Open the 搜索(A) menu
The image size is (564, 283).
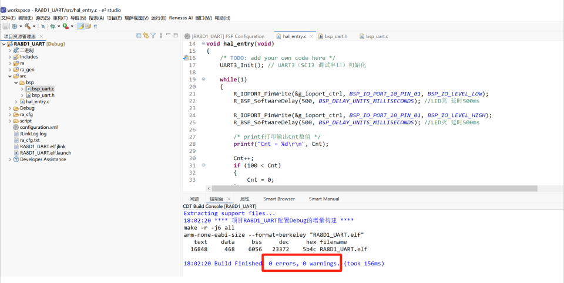click(96, 18)
